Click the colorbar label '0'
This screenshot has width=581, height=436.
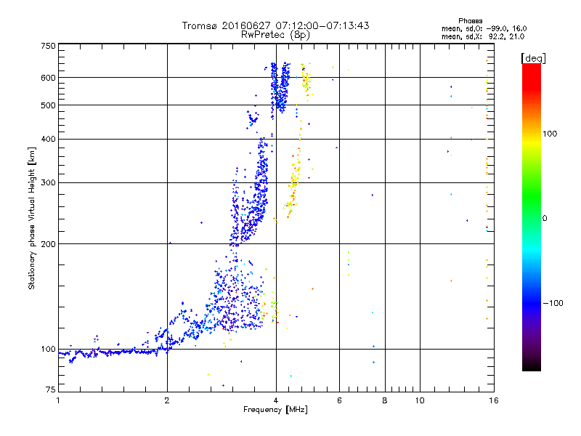(545, 219)
